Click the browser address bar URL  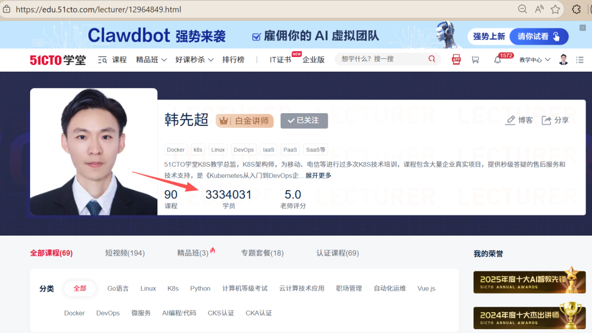pos(98,9)
